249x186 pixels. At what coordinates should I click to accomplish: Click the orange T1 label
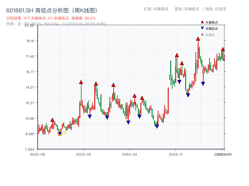point(65,133)
